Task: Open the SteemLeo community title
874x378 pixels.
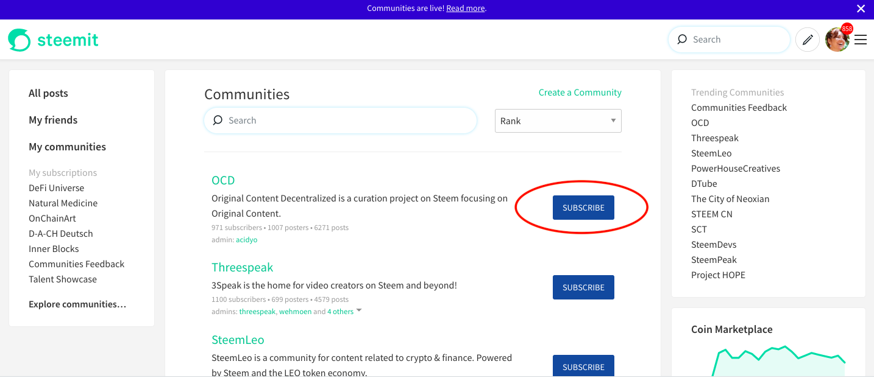Action: tap(238, 340)
